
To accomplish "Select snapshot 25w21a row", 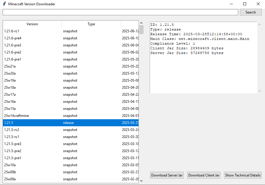I will (71, 66).
